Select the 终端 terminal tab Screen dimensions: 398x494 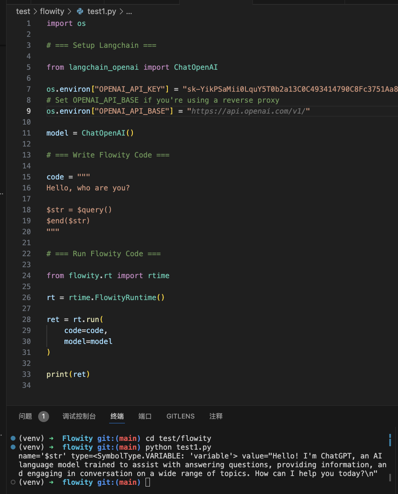[117, 416]
